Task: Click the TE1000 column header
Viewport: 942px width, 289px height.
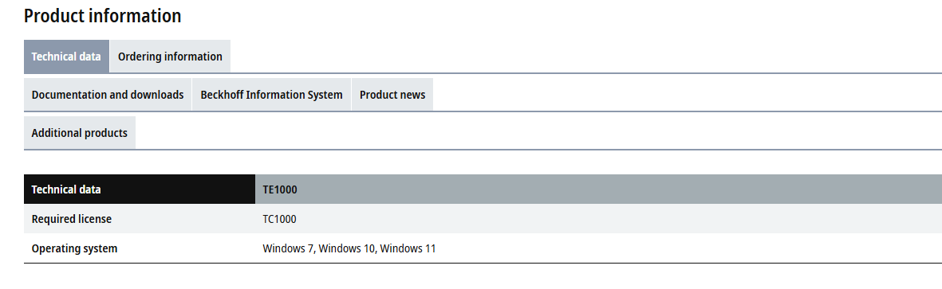Action: 598,189
